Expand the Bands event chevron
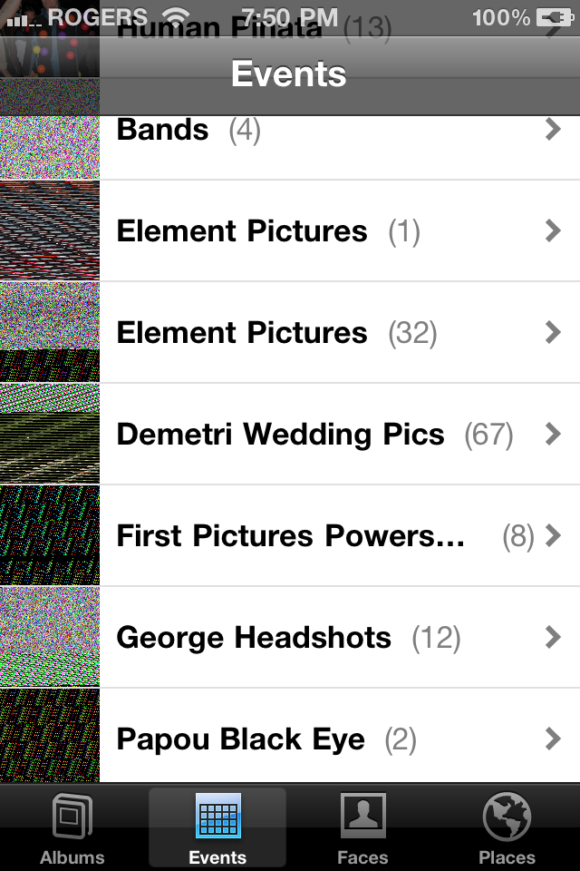 553,129
